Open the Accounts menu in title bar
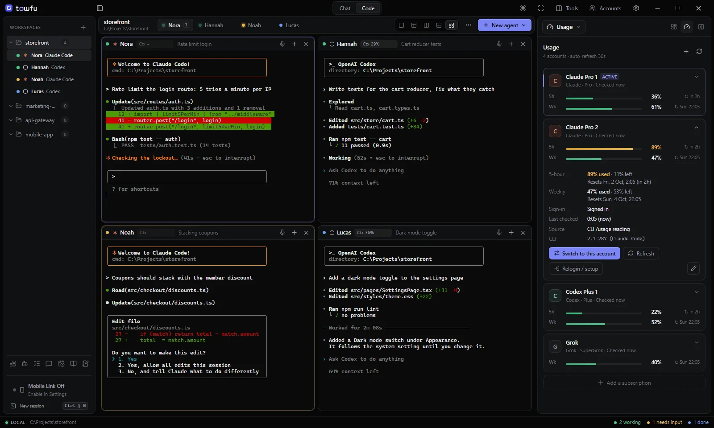 pos(605,8)
